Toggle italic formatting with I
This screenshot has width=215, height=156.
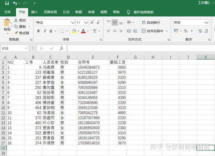click(45, 31)
